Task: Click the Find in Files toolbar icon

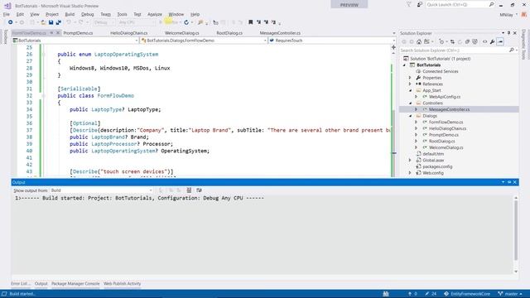Action: point(200,22)
